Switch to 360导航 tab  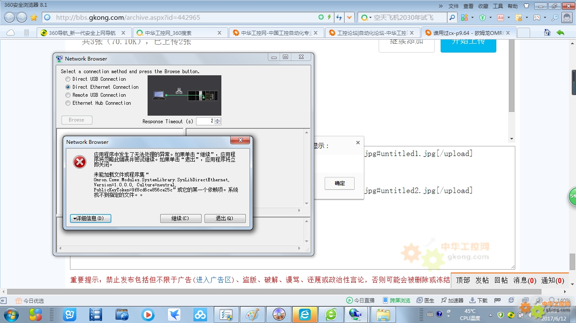[x=83, y=33]
